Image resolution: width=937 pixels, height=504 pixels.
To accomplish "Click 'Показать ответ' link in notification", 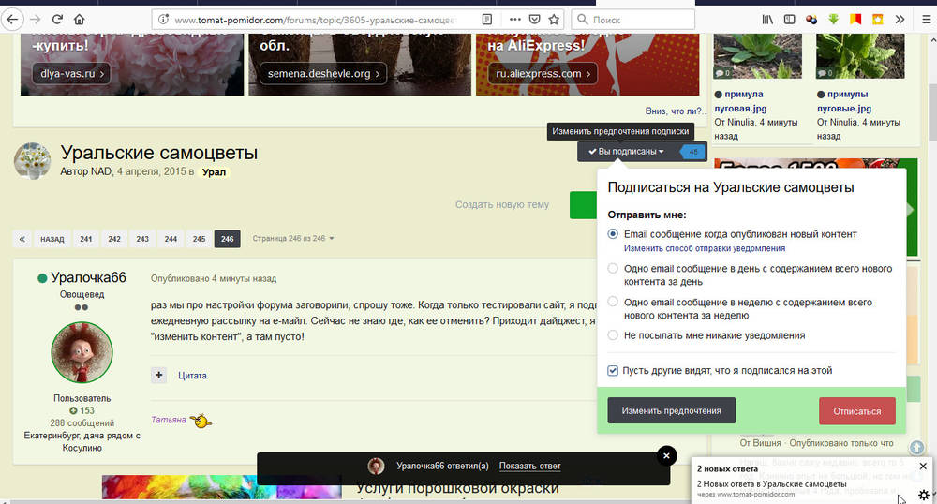I will tap(529, 466).
